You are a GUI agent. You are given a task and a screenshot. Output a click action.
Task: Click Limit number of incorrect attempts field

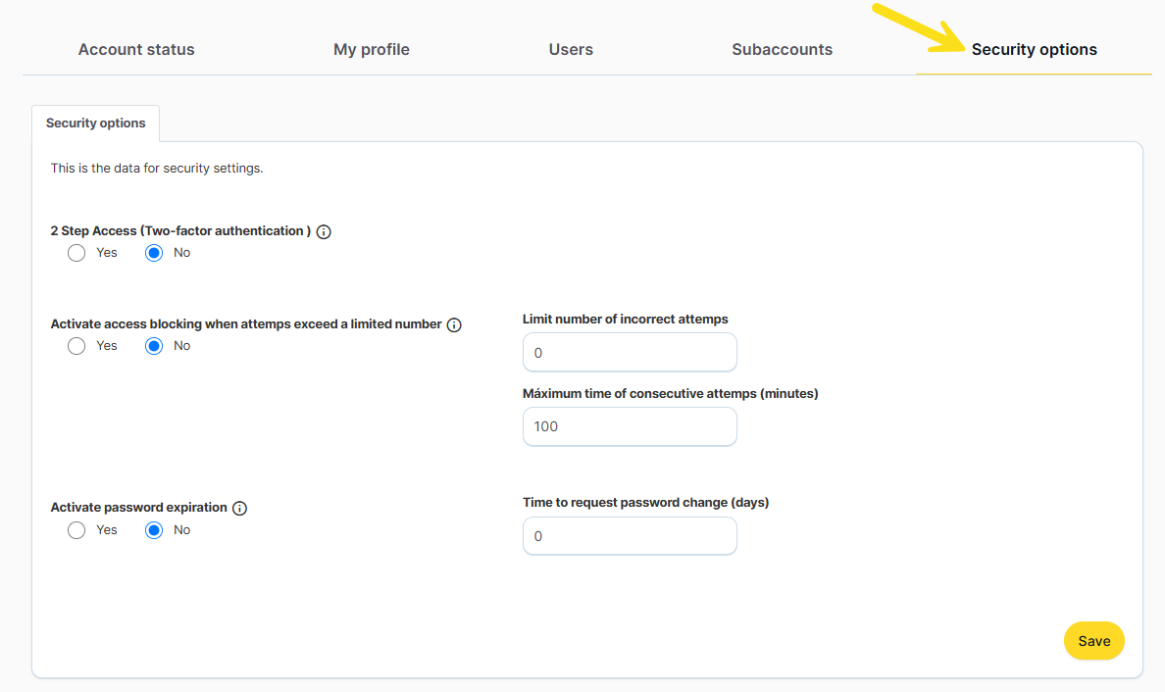[x=630, y=352]
